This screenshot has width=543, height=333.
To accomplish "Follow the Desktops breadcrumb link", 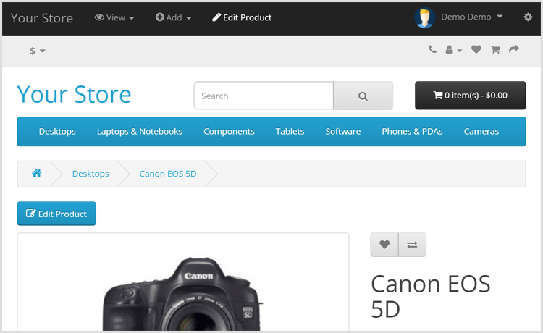I will pos(90,174).
